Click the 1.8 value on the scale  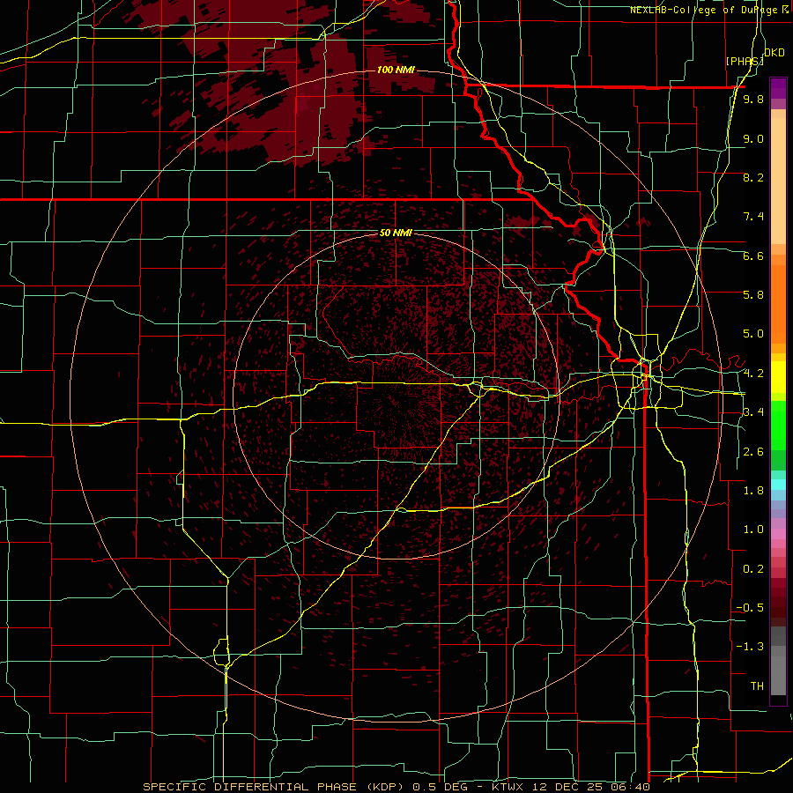pos(753,491)
